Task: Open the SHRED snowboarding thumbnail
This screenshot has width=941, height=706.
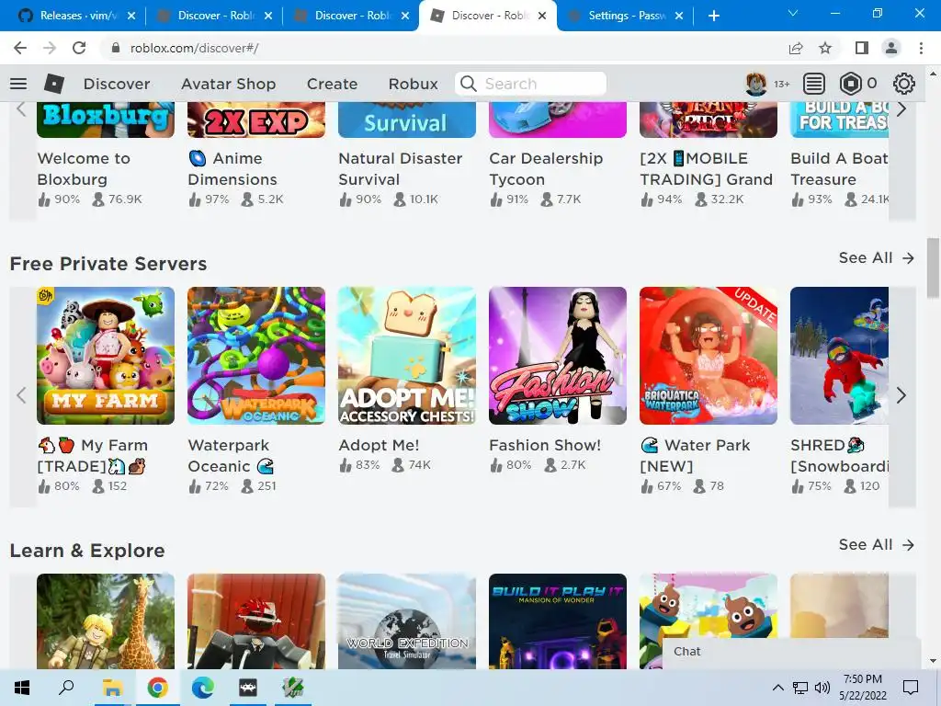Action: pyautogui.click(x=839, y=356)
